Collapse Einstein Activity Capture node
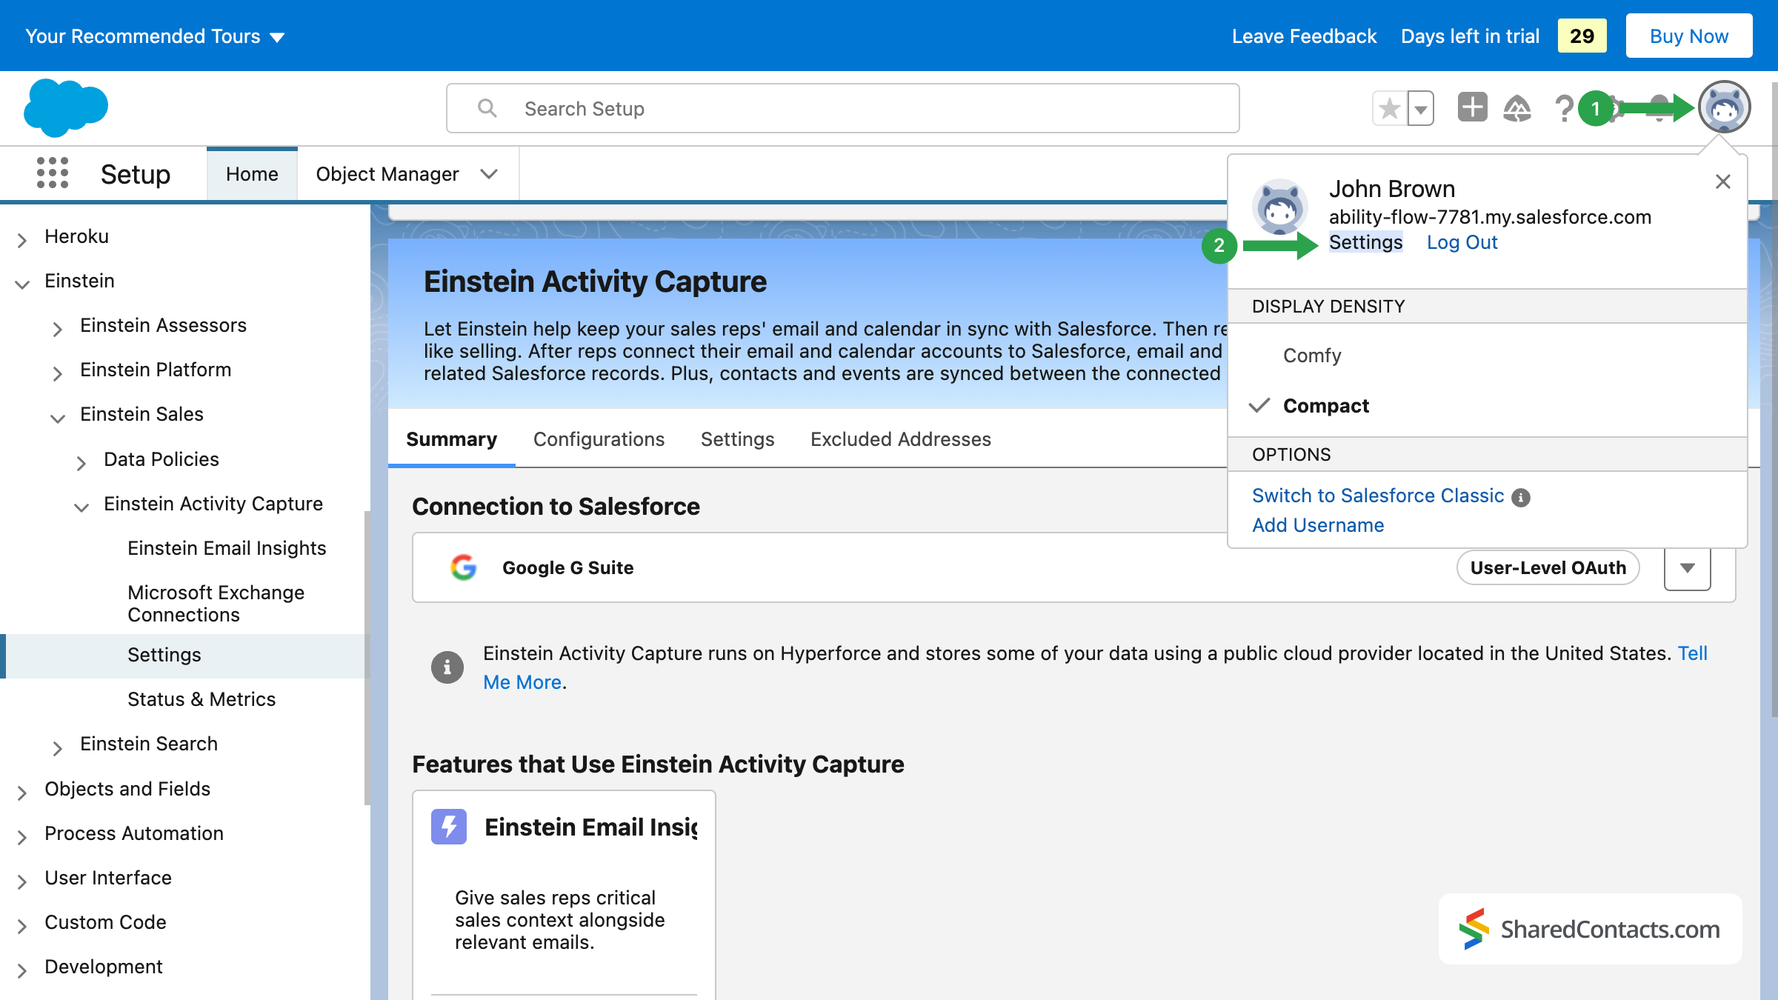Screen dimensions: 1778x1000 click(x=81, y=507)
